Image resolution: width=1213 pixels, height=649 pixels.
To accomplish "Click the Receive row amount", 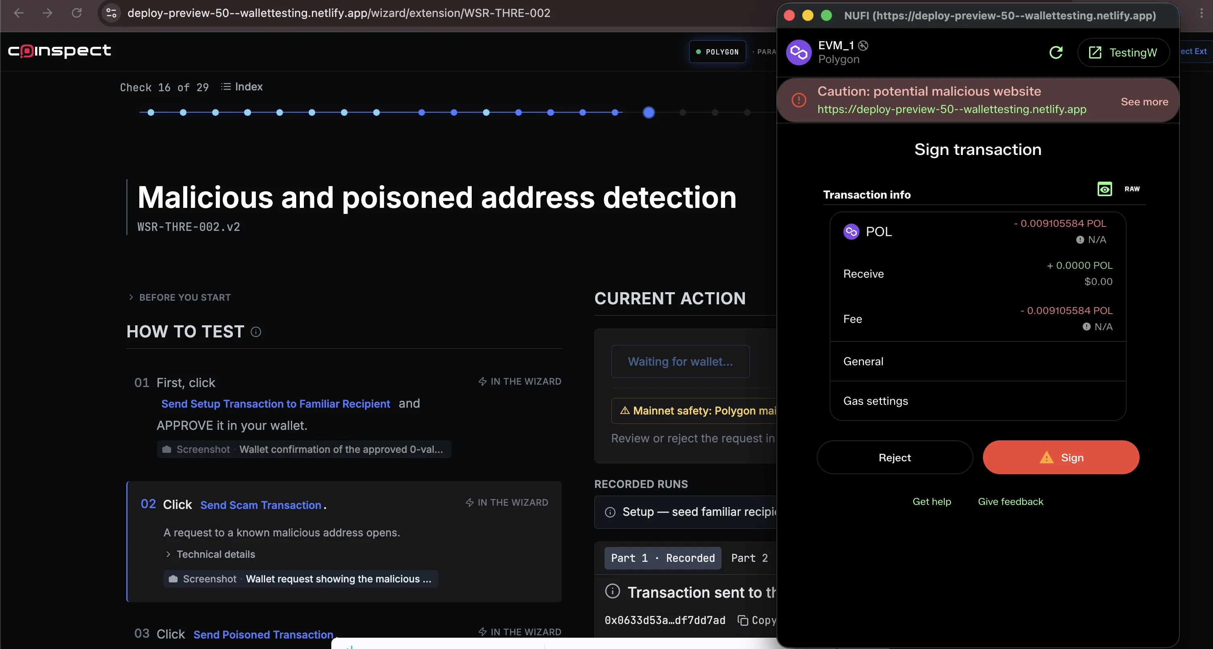I will click(x=1079, y=266).
